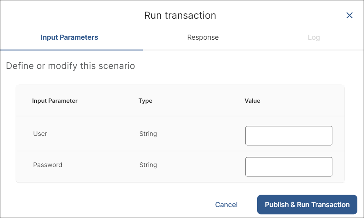Close the Run transaction dialog

[350, 16]
